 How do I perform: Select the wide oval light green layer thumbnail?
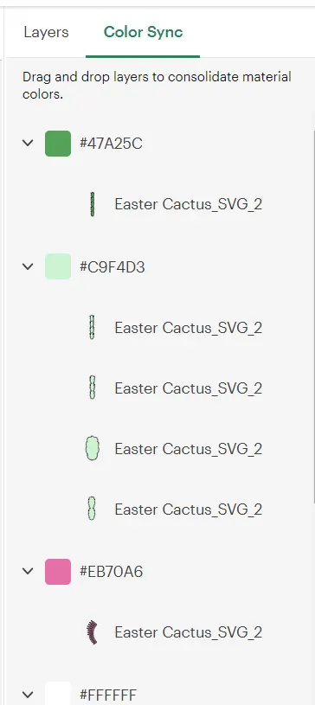pyautogui.click(x=93, y=448)
